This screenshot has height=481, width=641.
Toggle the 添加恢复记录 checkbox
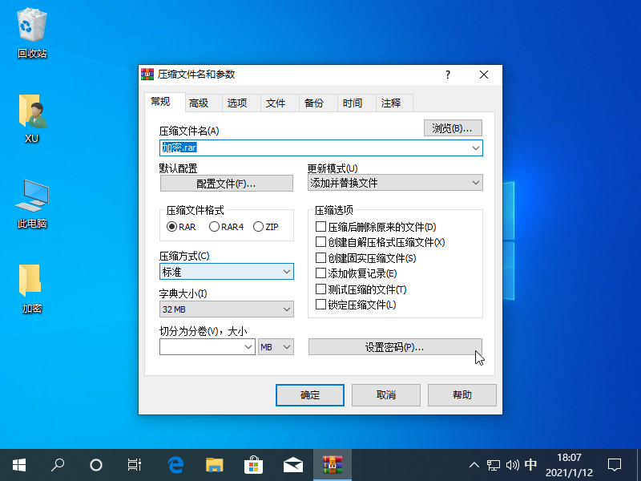pos(321,274)
